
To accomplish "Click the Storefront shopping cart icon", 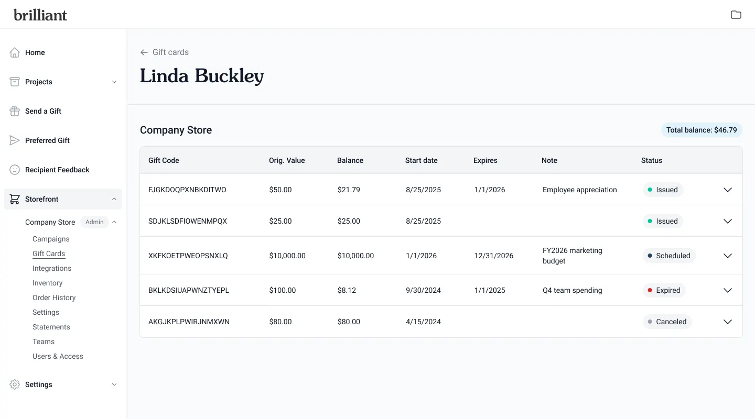I will 15,199.
